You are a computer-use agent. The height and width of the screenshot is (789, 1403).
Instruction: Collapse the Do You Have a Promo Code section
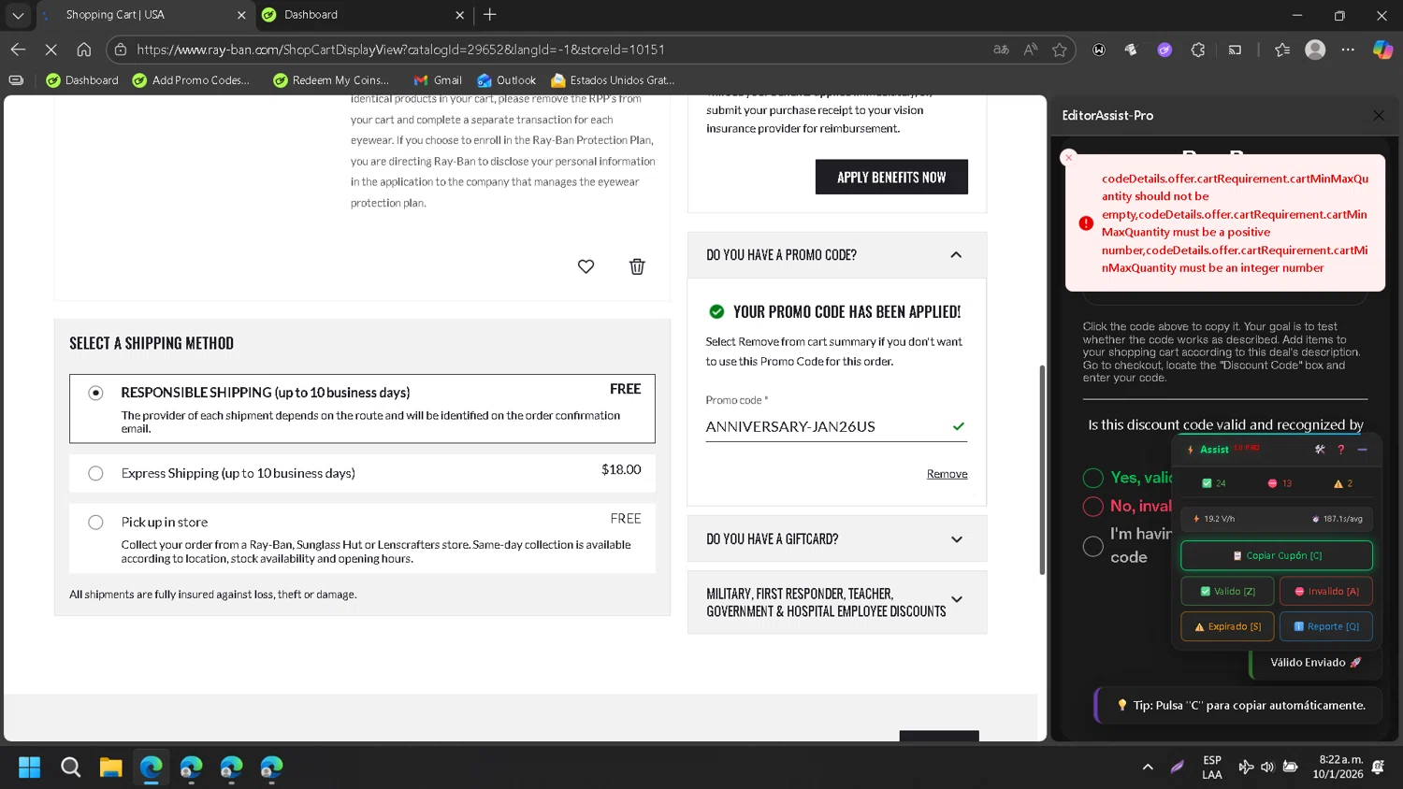(956, 255)
